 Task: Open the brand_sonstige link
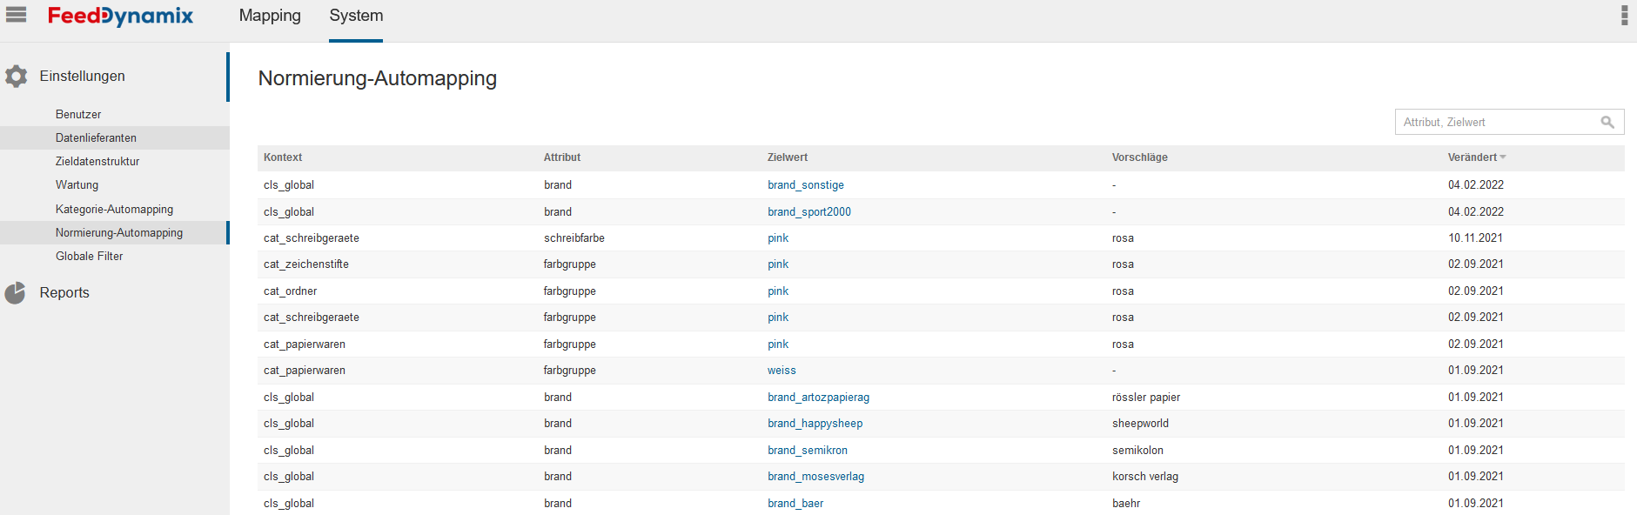pos(805,185)
